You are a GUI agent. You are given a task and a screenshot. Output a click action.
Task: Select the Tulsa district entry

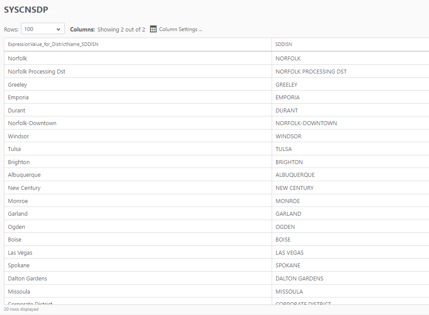click(14, 149)
